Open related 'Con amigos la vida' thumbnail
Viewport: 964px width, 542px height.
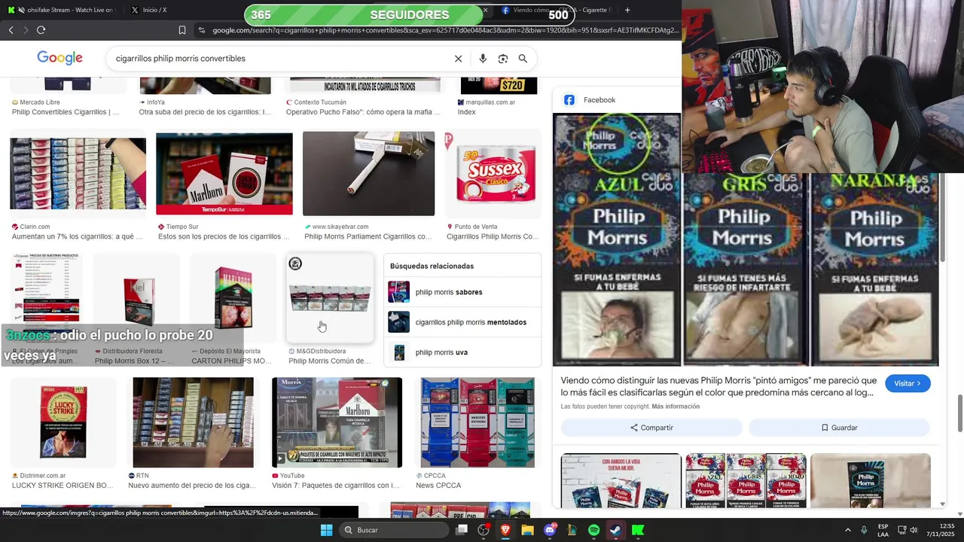tap(621, 481)
